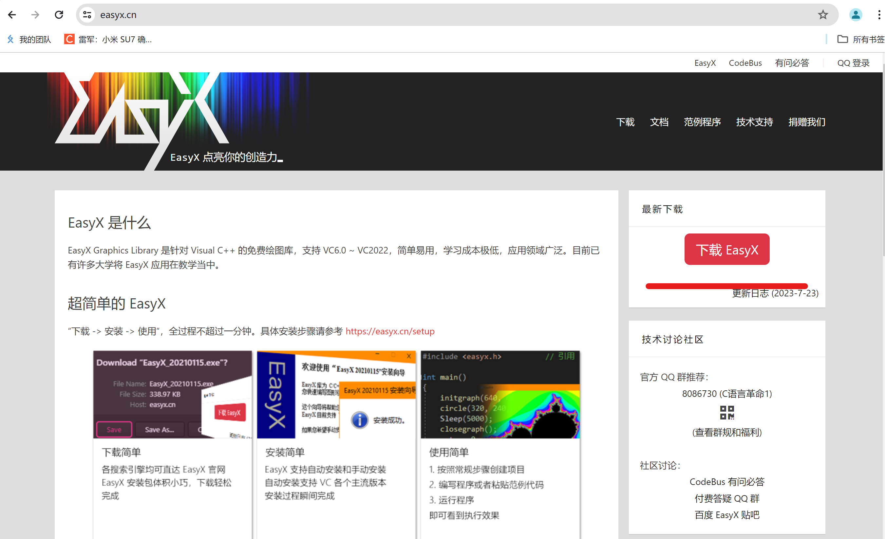Open (查看群规和福利) link
The height and width of the screenshot is (539, 885).
(x=727, y=432)
